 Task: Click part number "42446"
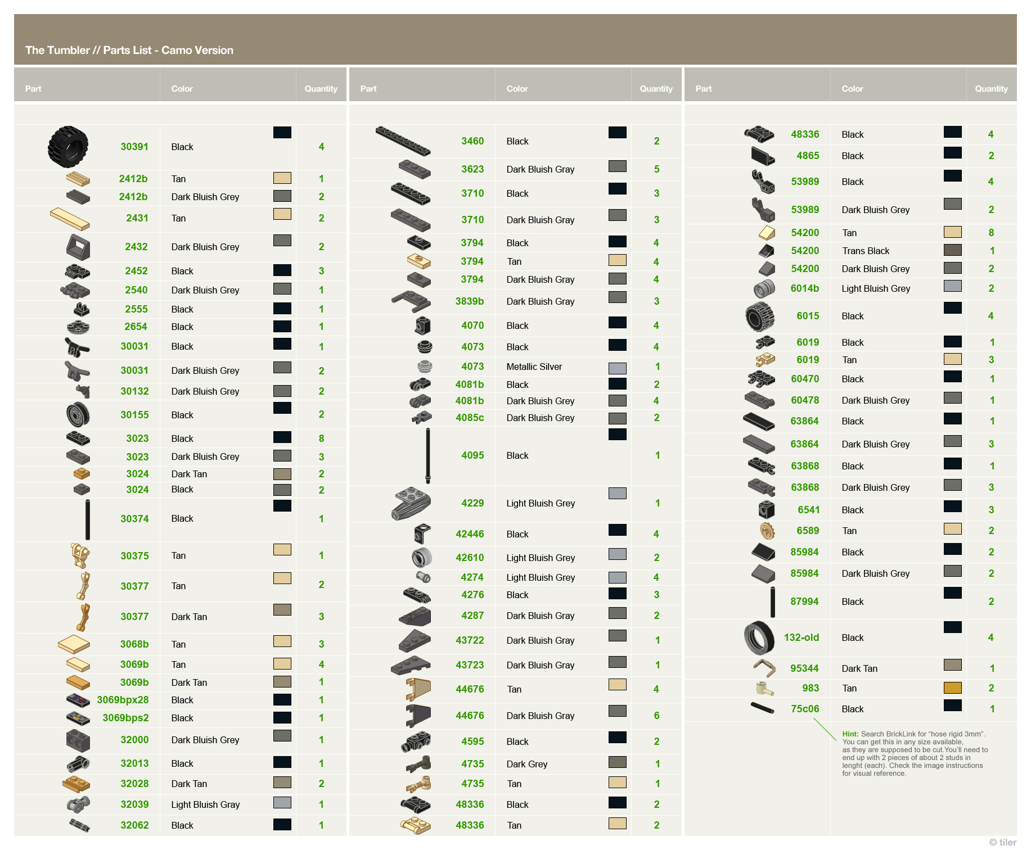pyautogui.click(x=470, y=534)
